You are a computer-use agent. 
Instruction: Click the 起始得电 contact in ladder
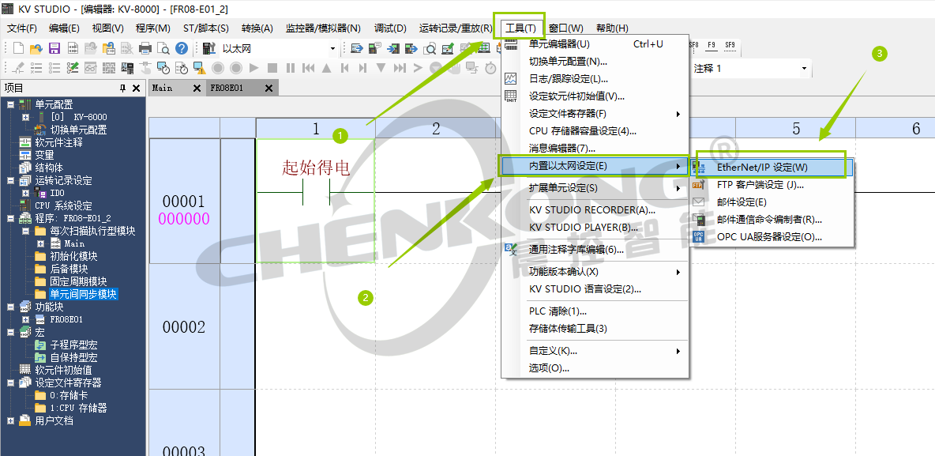[x=316, y=192]
